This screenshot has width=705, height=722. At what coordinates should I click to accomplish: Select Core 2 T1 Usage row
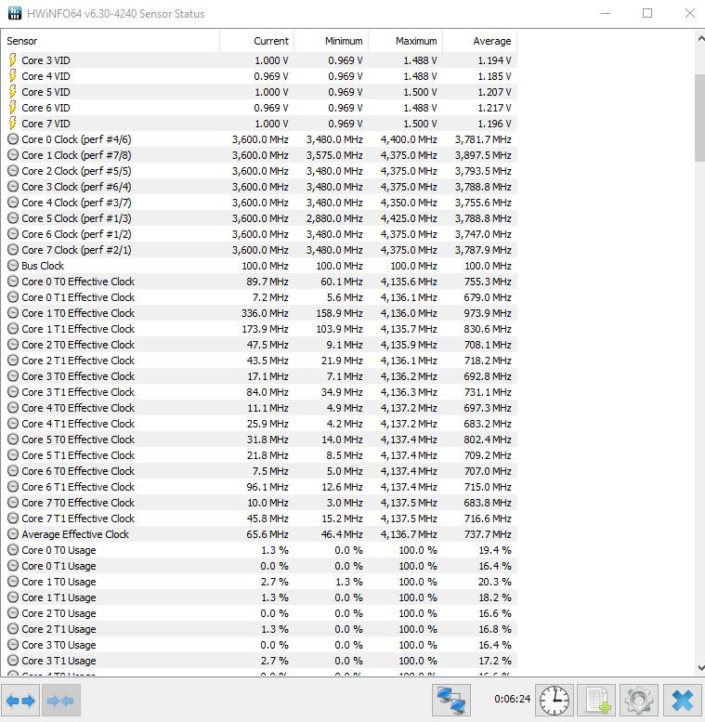pyautogui.click(x=259, y=629)
